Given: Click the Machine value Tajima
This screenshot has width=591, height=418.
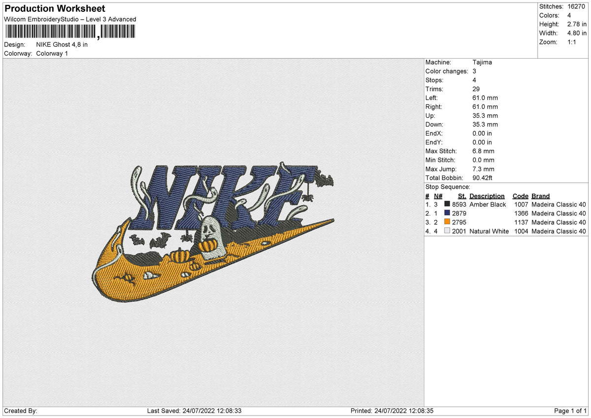Looking at the screenshot, I should tap(482, 63).
